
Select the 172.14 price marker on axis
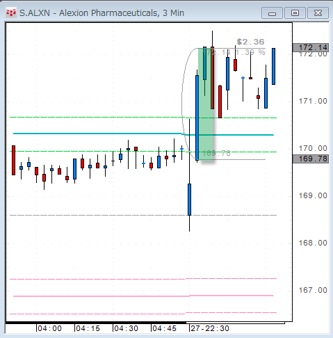point(311,47)
